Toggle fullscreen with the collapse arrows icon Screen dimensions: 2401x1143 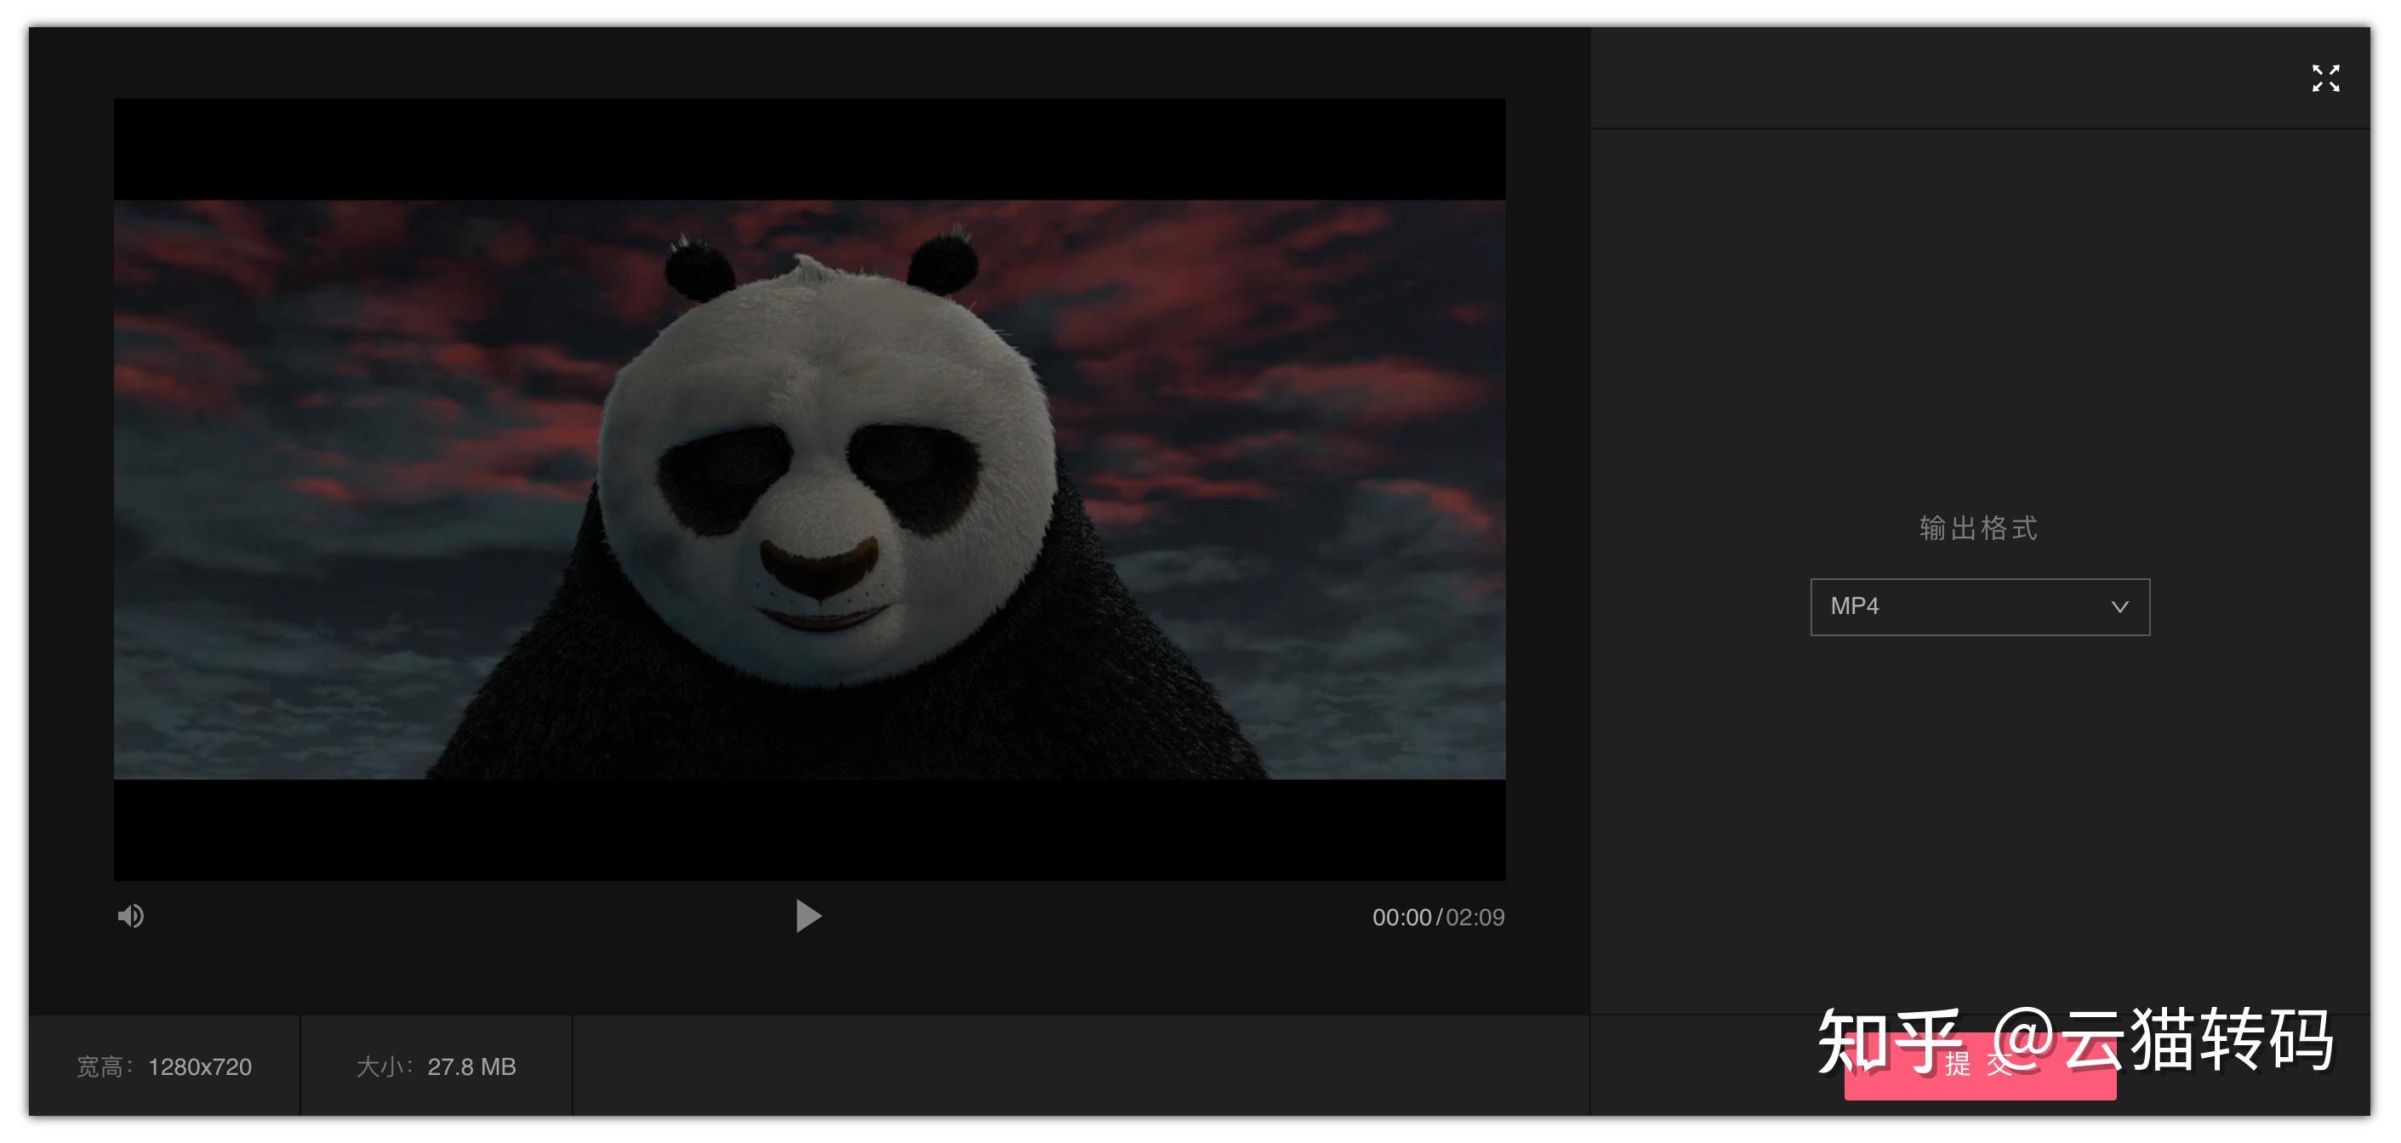[2324, 78]
